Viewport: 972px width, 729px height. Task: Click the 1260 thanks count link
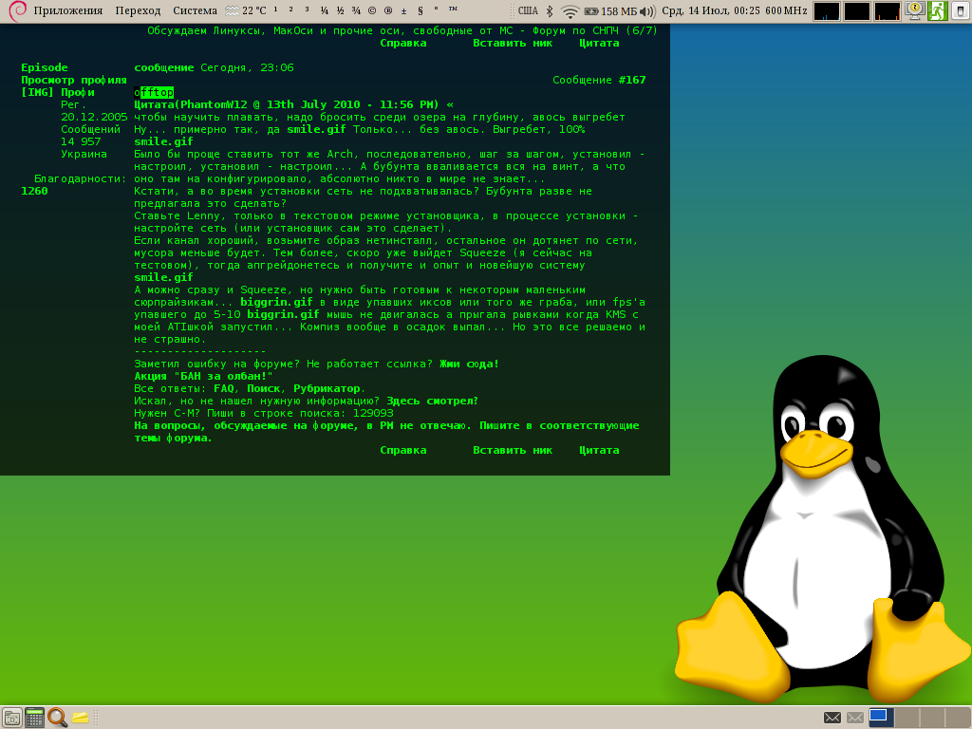click(x=35, y=191)
